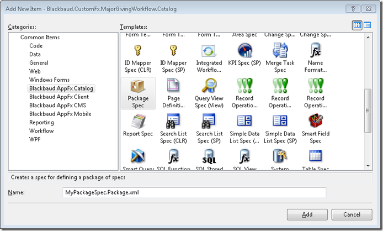Select the Search List Spec (CLR) template
The width and height of the screenshot is (383, 231).
point(173,129)
